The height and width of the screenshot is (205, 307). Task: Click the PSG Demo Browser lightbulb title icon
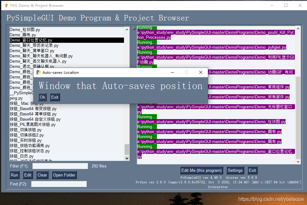click(6, 6)
